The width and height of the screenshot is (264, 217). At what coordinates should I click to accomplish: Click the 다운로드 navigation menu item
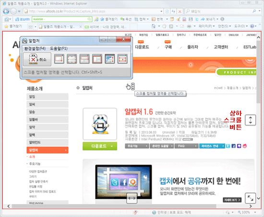tap(142, 47)
